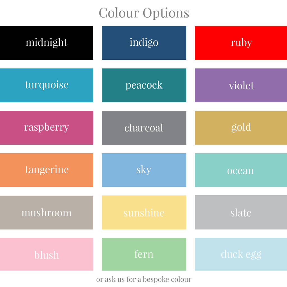Screen dimensions: 287x287
Task: Choose the ocean mint swatch
Action: (241, 170)
